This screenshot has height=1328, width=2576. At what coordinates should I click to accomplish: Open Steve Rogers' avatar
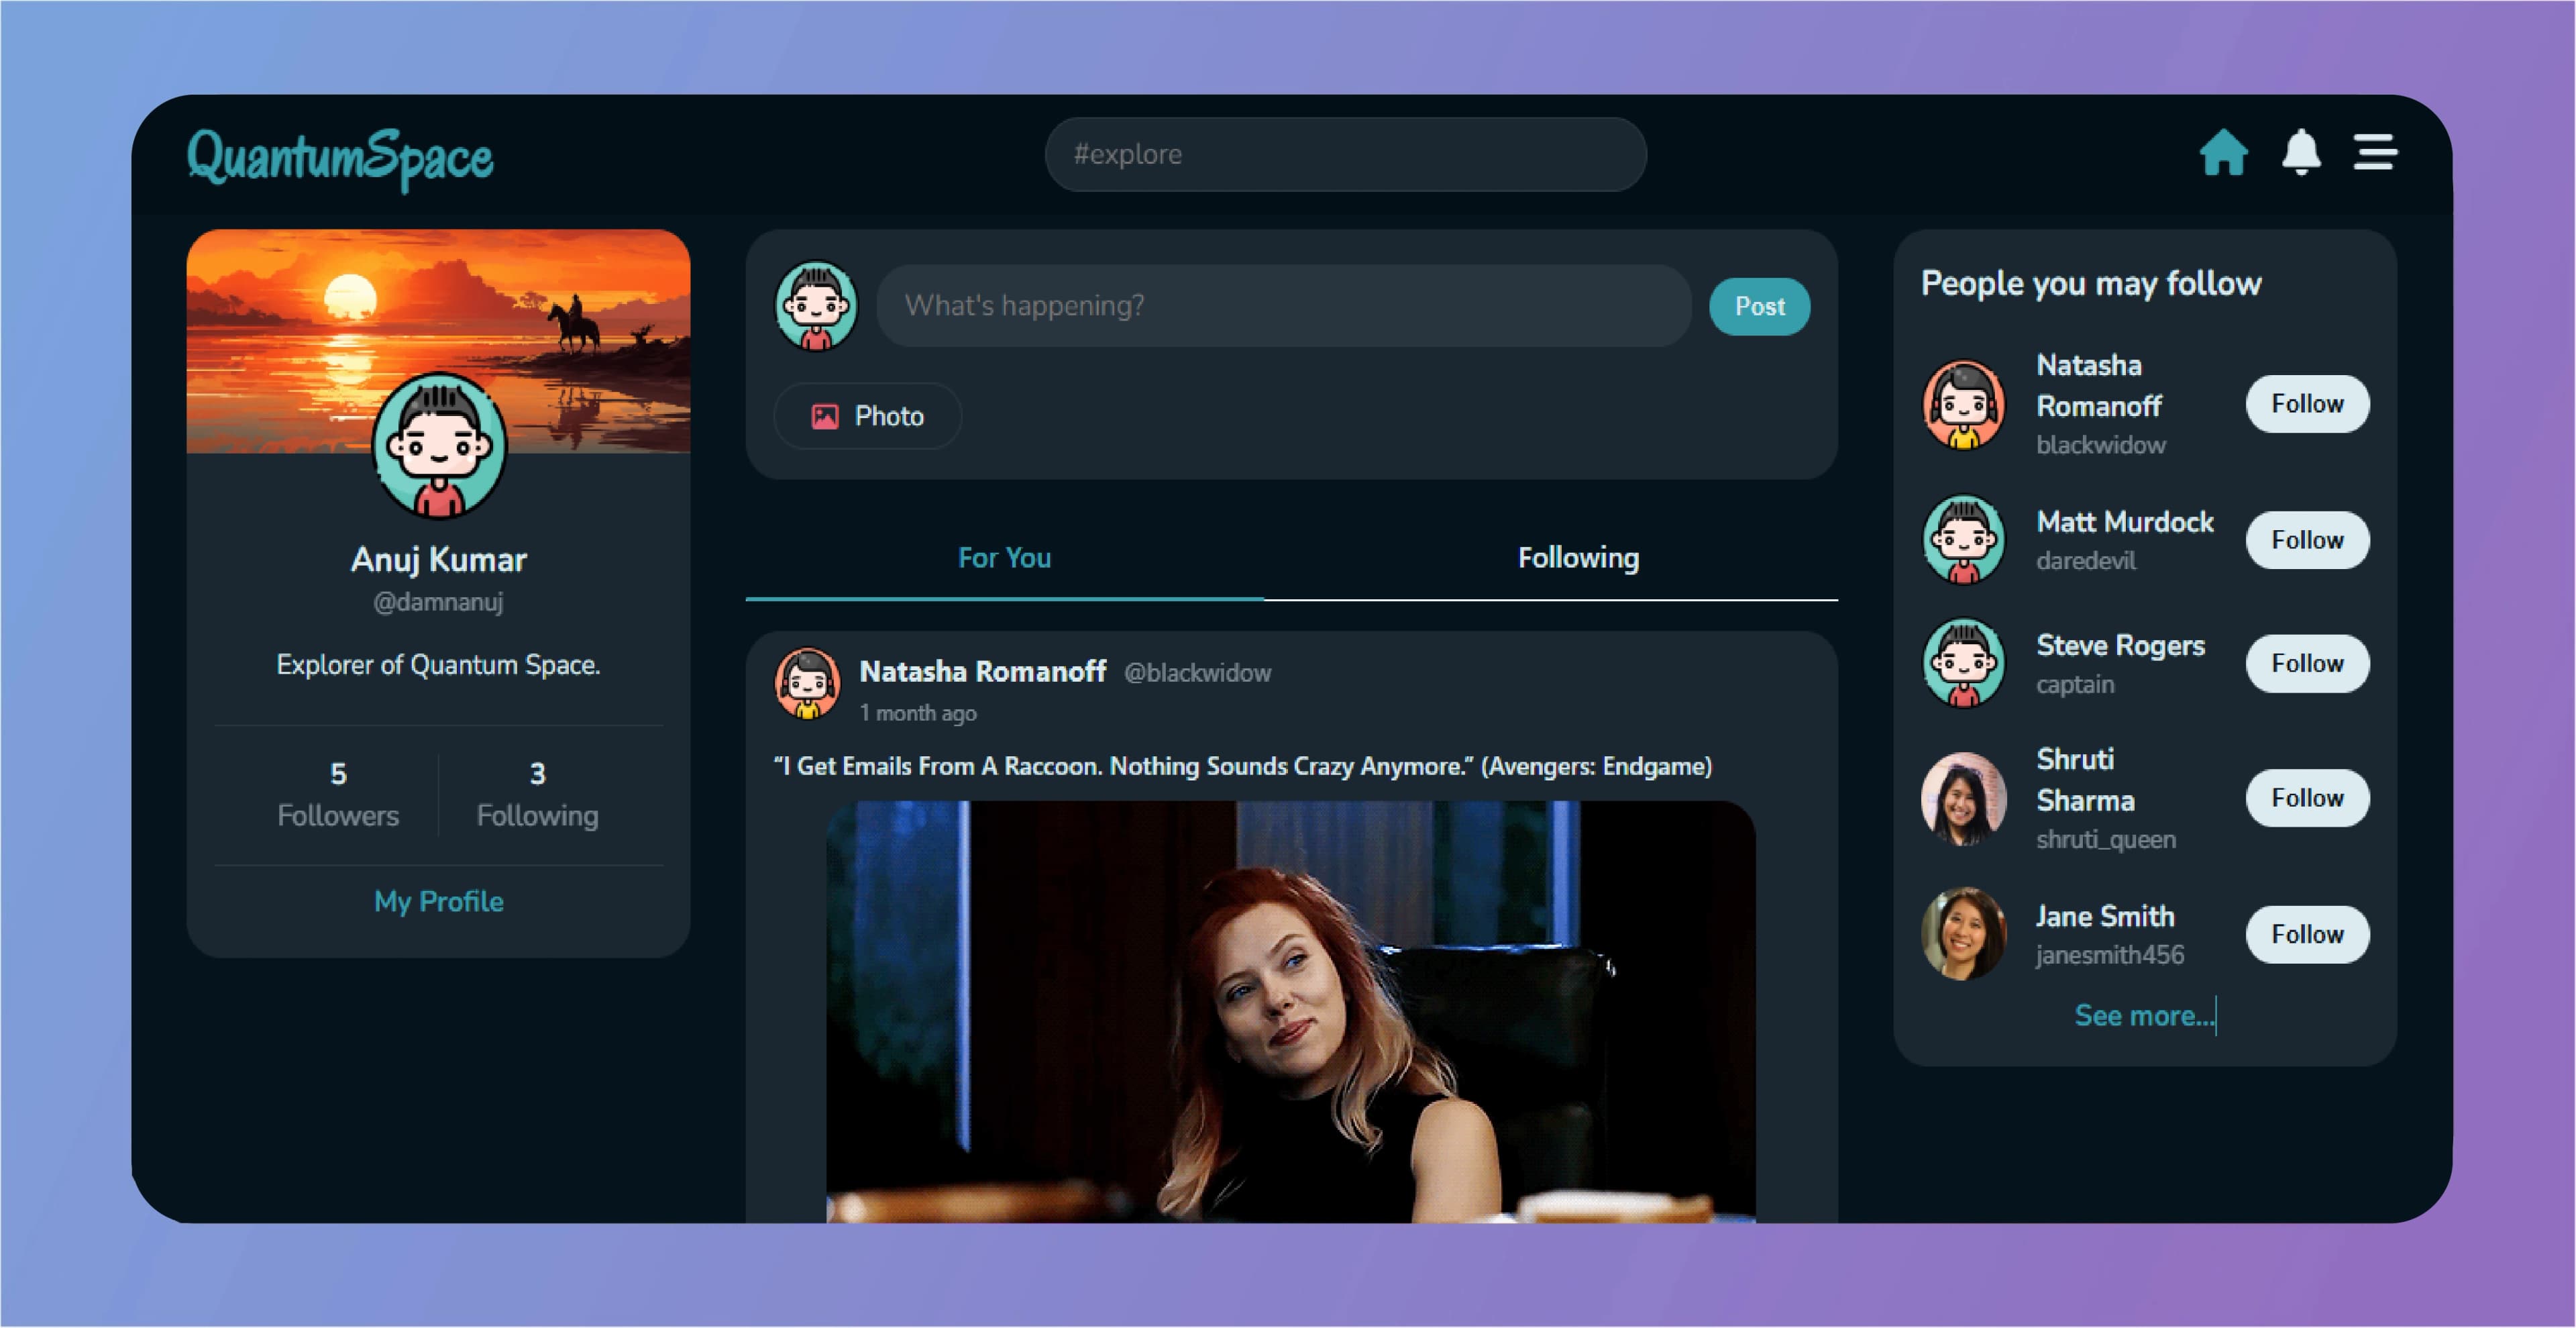click(x=1963, y=663)
